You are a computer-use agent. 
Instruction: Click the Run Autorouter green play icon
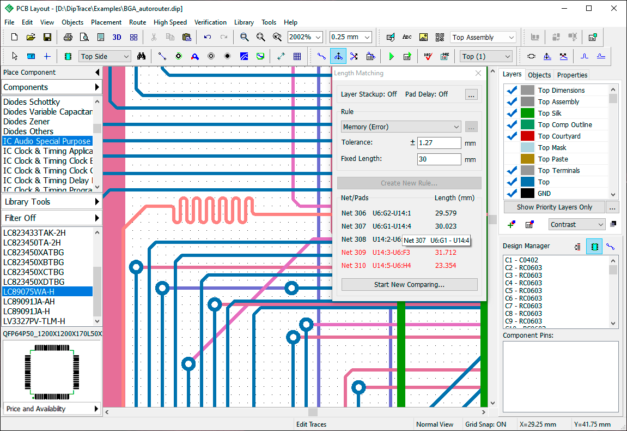[391, 57]
